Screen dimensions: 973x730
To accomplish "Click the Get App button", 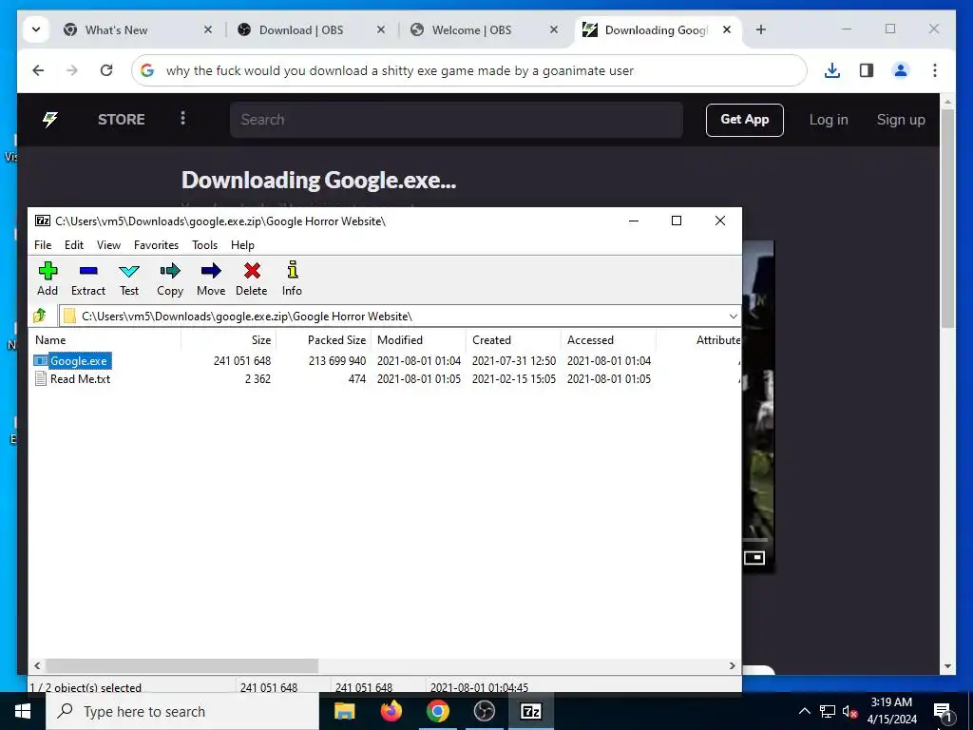I will point(745,119).
